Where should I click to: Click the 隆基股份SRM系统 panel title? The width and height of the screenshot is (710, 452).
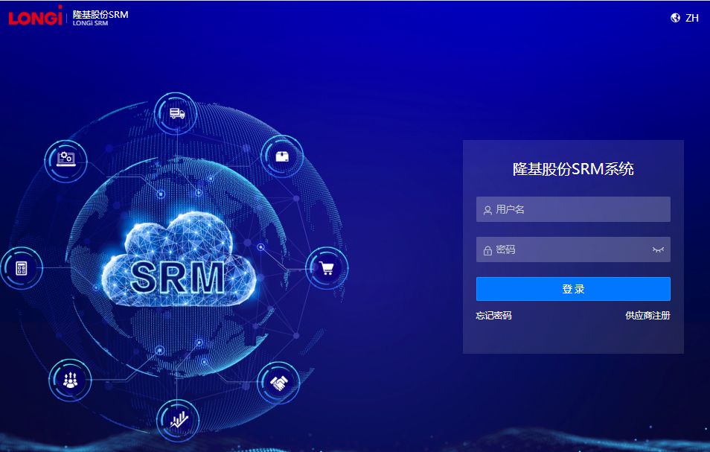click(572, 168)
